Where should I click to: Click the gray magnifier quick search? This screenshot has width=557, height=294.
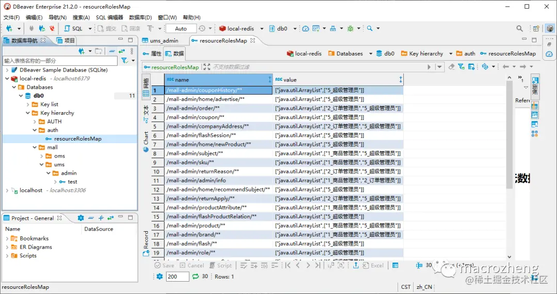coord(519,28)
